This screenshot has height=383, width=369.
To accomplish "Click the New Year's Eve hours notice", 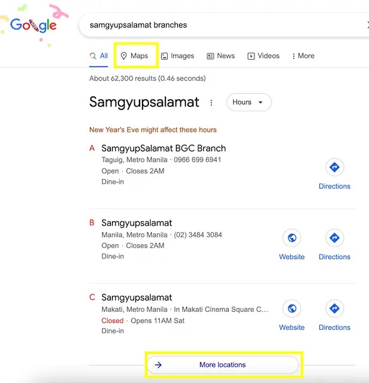I will [153, 130].
